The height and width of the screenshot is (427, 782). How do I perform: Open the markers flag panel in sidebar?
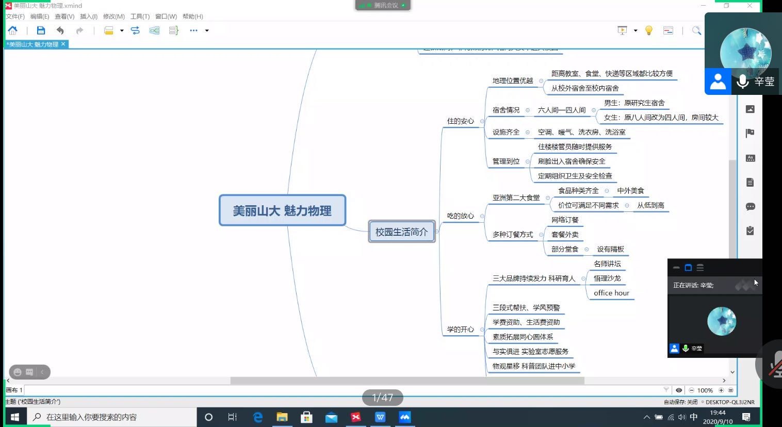click(x=750, y=133)
